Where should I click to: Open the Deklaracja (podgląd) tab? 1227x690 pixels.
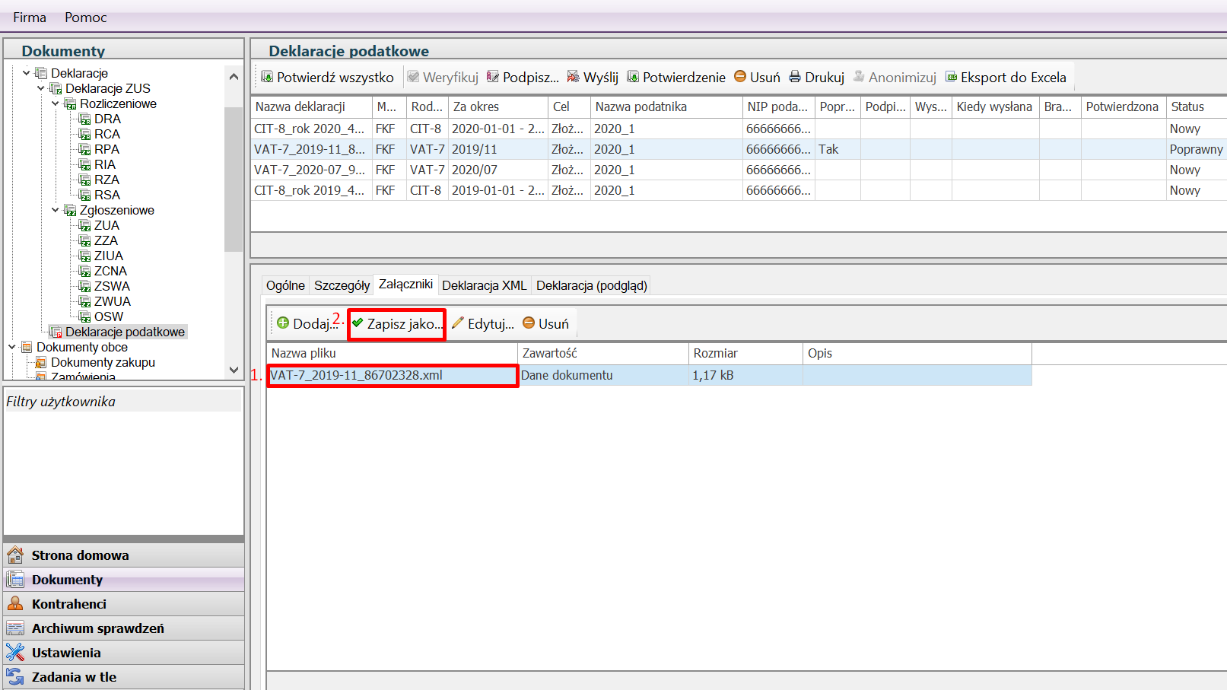[591, 285]
